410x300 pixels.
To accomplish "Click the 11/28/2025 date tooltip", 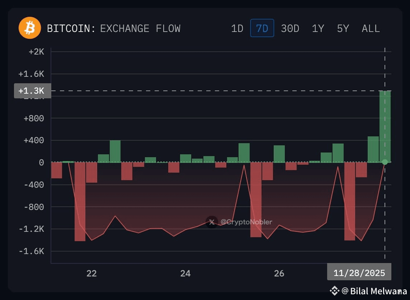I will (x=359, y=272).
